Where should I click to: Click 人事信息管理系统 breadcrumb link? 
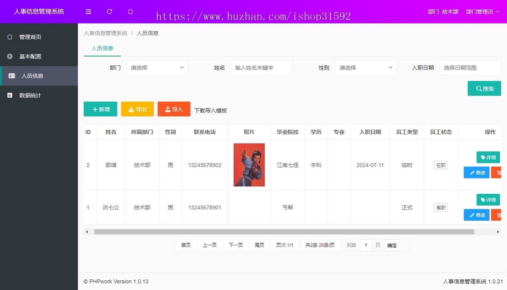(x=106, y=33)
